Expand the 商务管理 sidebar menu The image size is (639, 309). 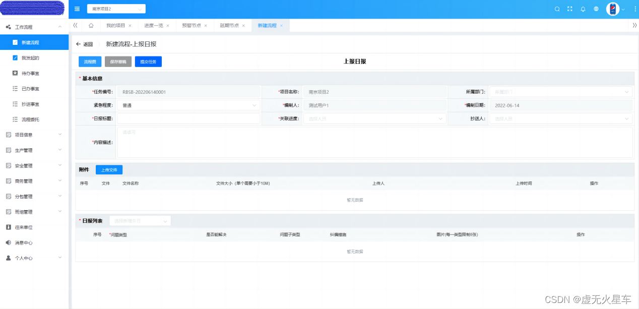[34, 181]
